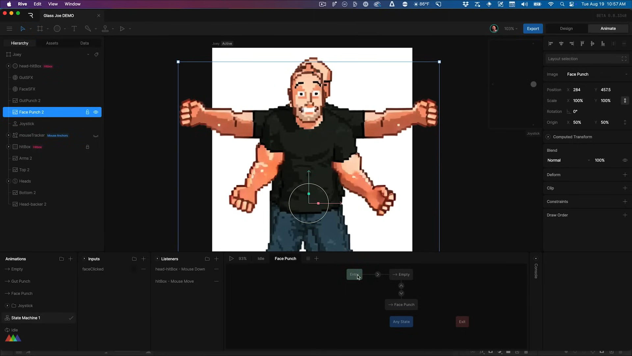Click the joystick handle preview

[x=533, y=84]
